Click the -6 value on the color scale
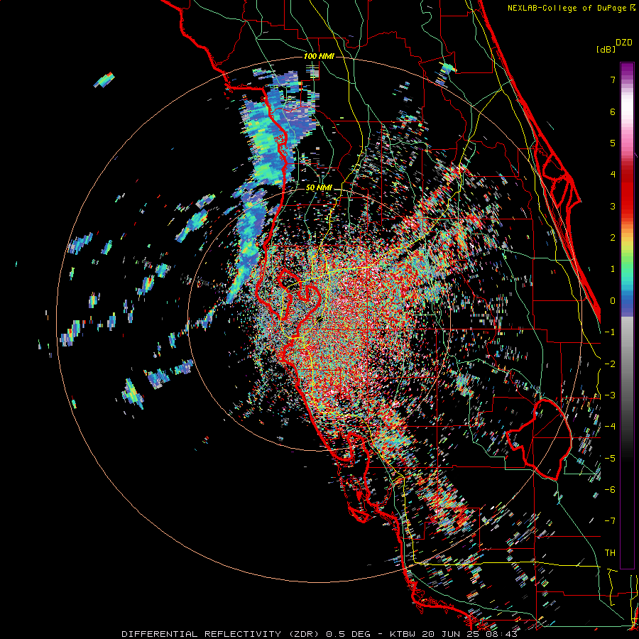Viewport: 639px width, 639px height. point(610,489)
